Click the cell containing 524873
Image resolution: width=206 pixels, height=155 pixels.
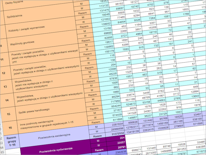(129, 104)
